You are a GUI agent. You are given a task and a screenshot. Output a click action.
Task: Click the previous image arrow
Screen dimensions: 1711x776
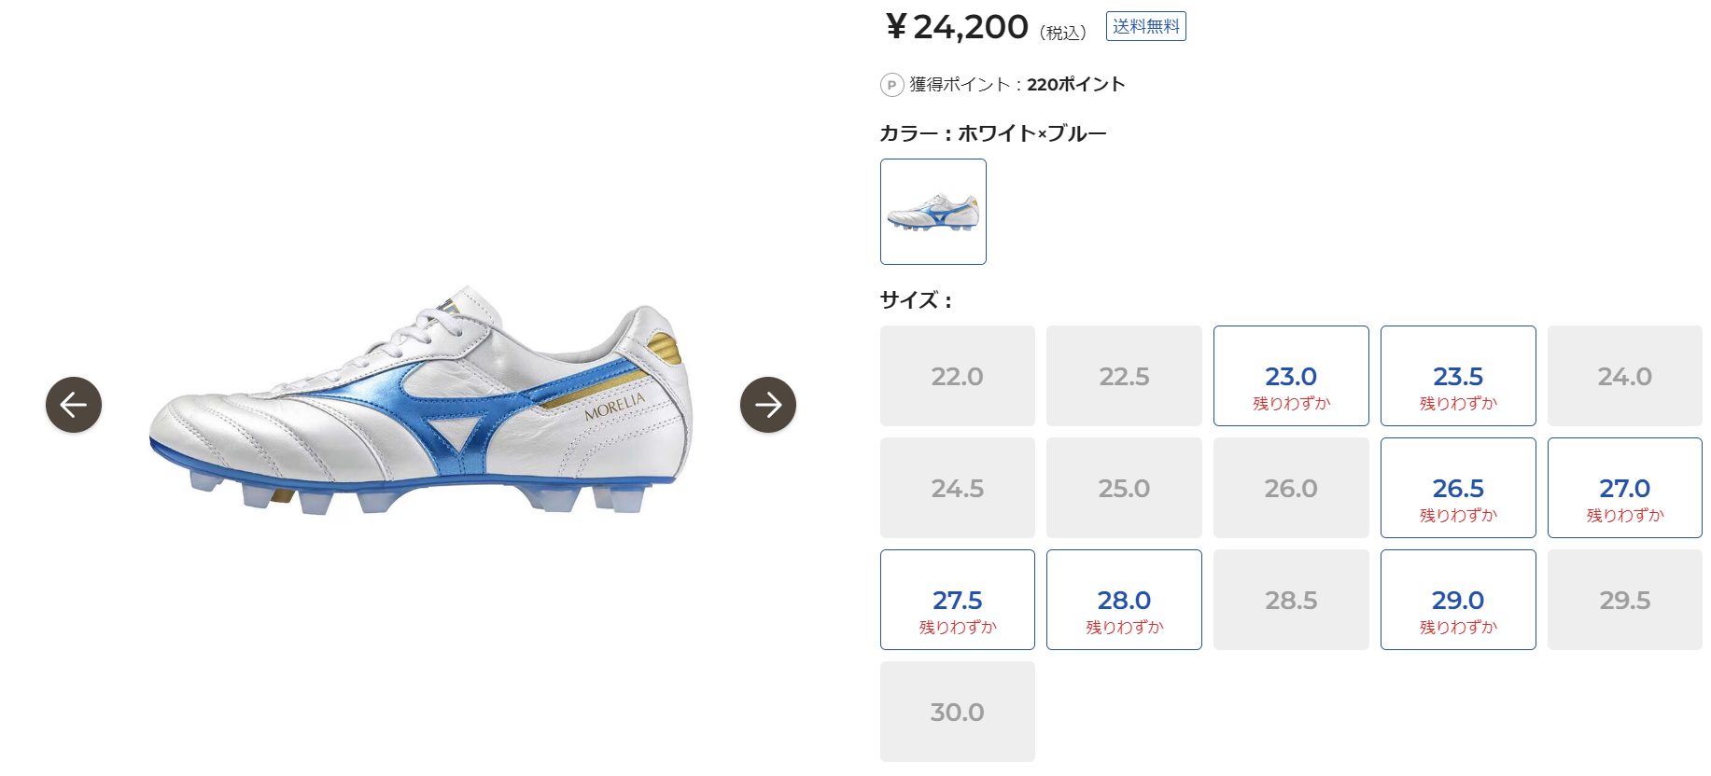click(x=73, y=405)
